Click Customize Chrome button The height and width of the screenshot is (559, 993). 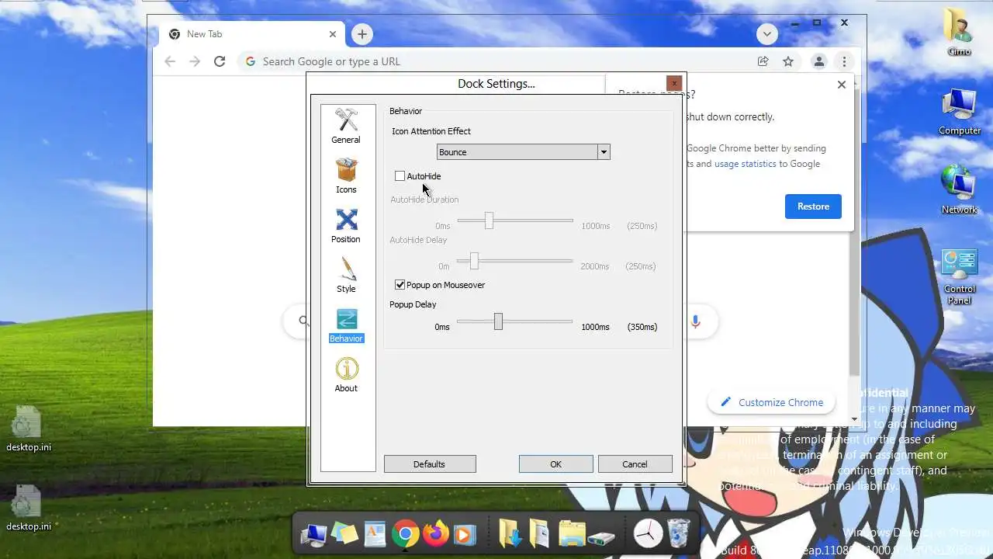(770, 402)
